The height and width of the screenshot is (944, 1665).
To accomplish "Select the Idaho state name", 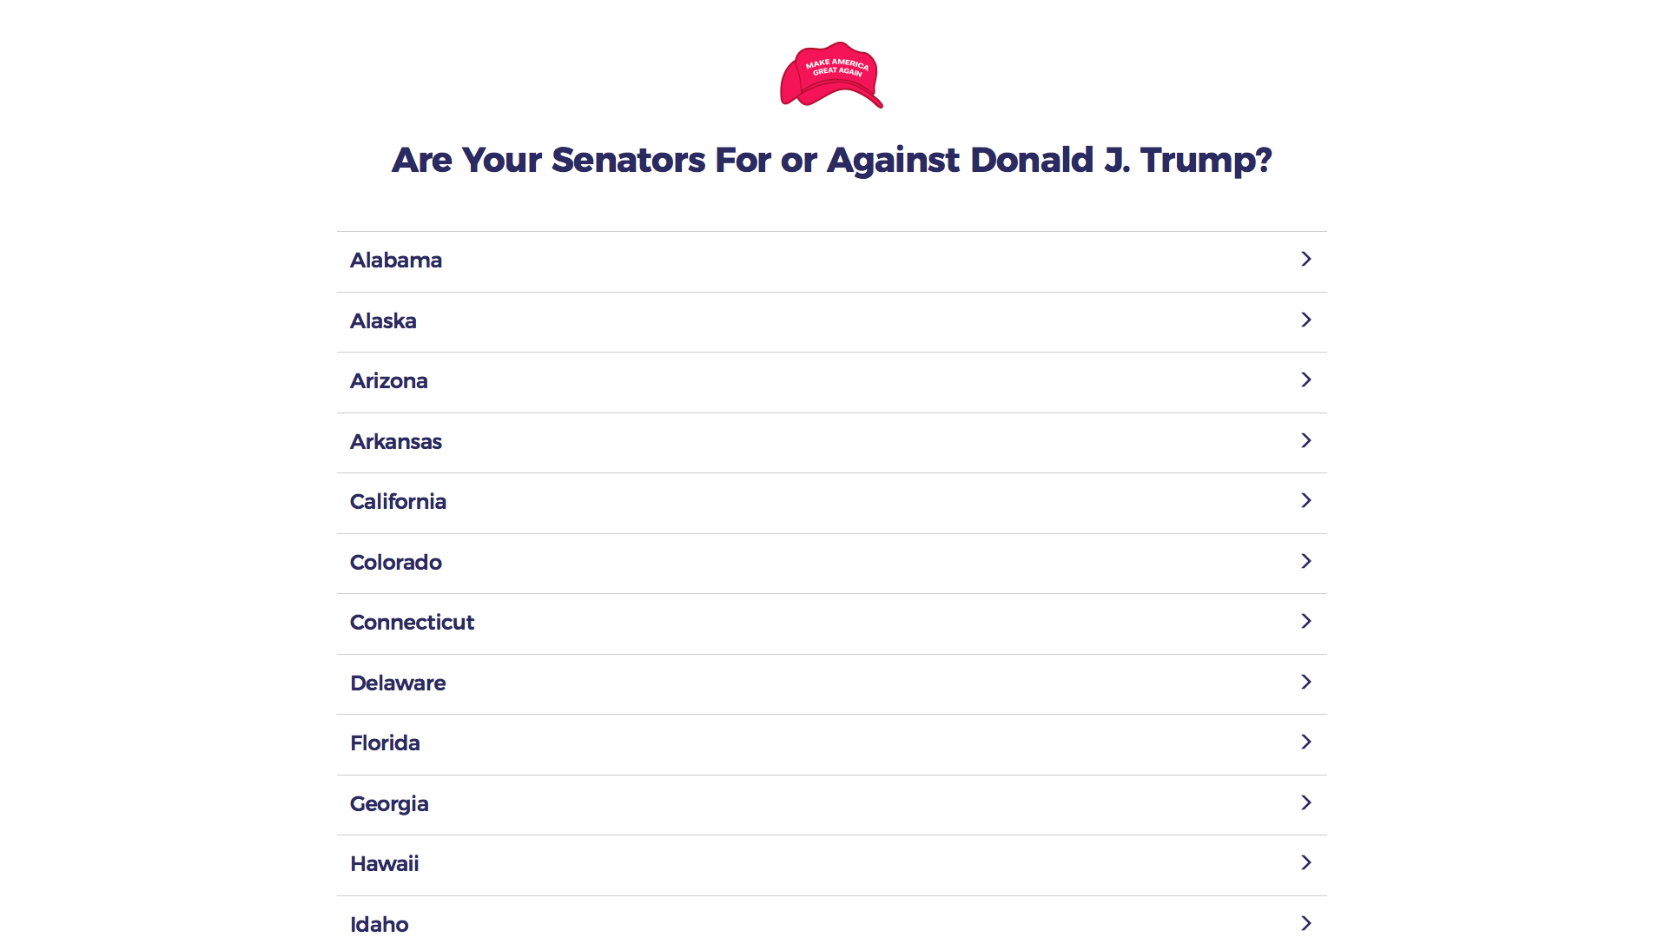I will pyautogui.click(x=380, y=924).
